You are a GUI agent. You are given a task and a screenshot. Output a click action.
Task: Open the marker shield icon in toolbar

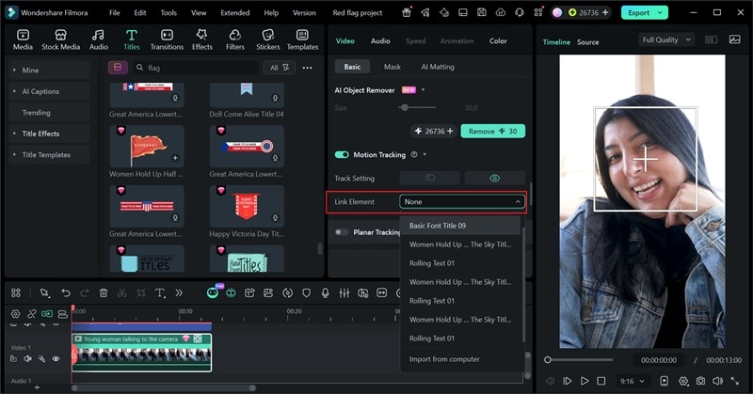tap(307, 292)
